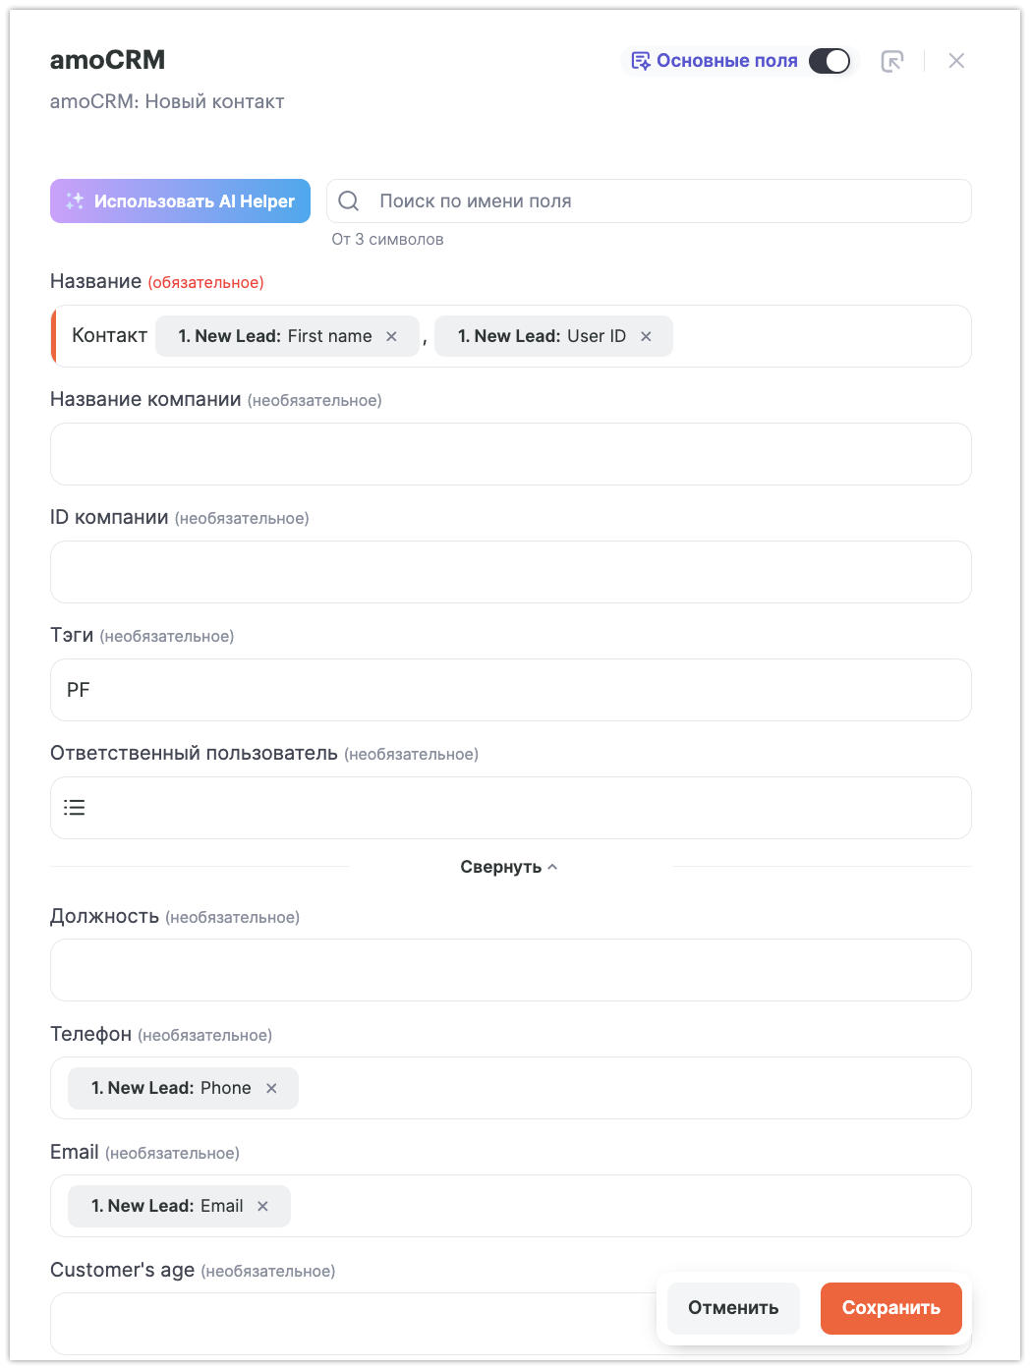Remove the User ID tag chip
Image resolution: width=1030 pixels, height=1370 pixels.
coord(646,336)
